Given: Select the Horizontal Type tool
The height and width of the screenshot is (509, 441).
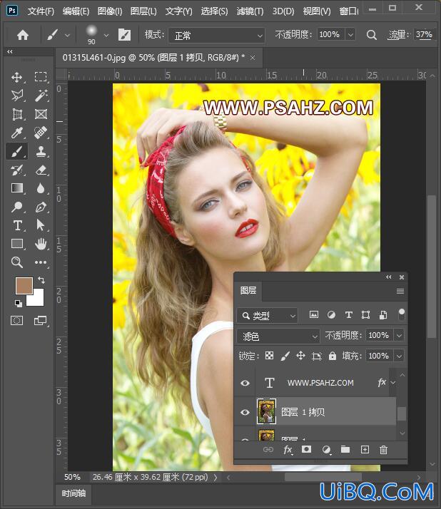Looking at the screenshot, I should [17, 225].
